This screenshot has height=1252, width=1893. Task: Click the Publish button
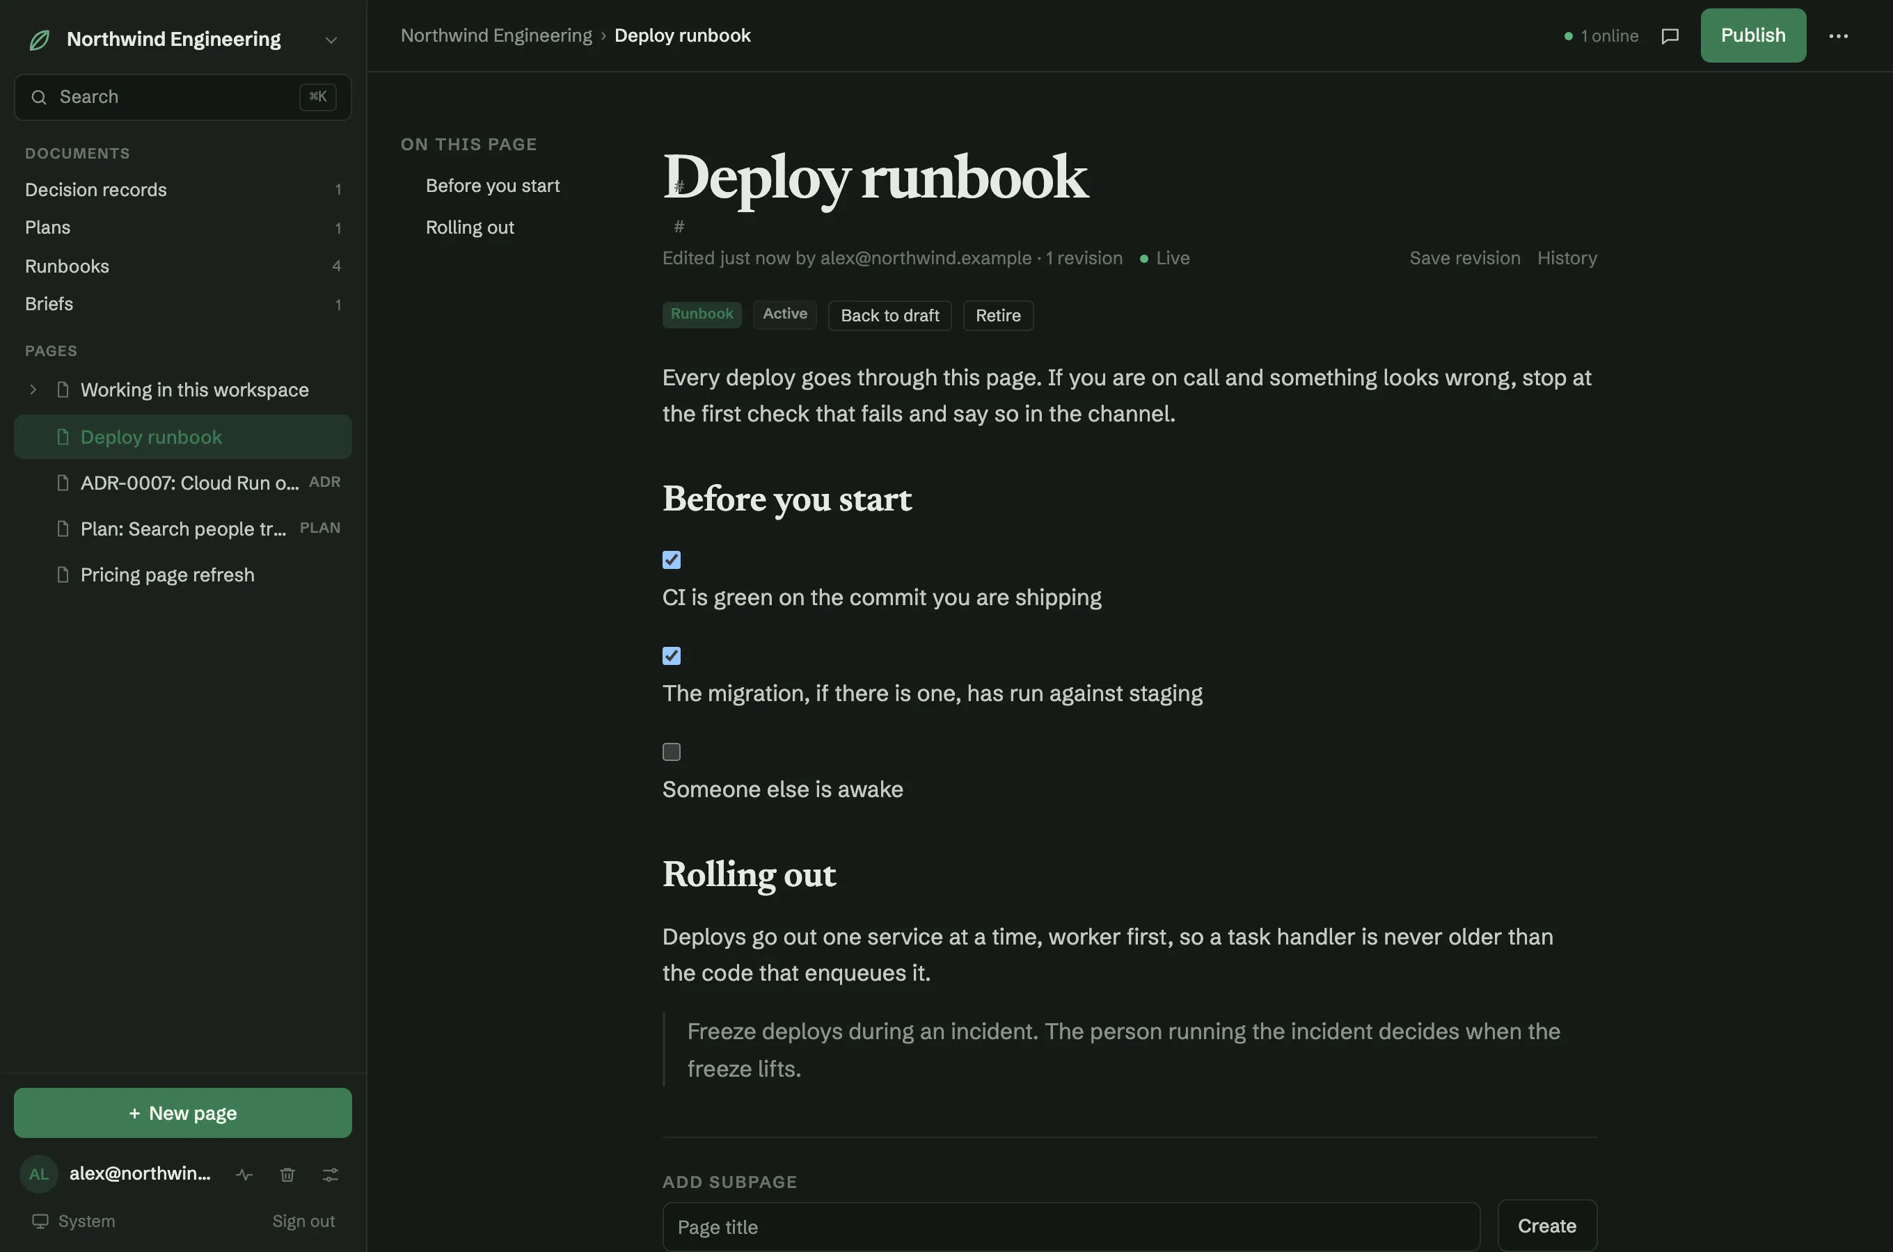point(1752,35)
